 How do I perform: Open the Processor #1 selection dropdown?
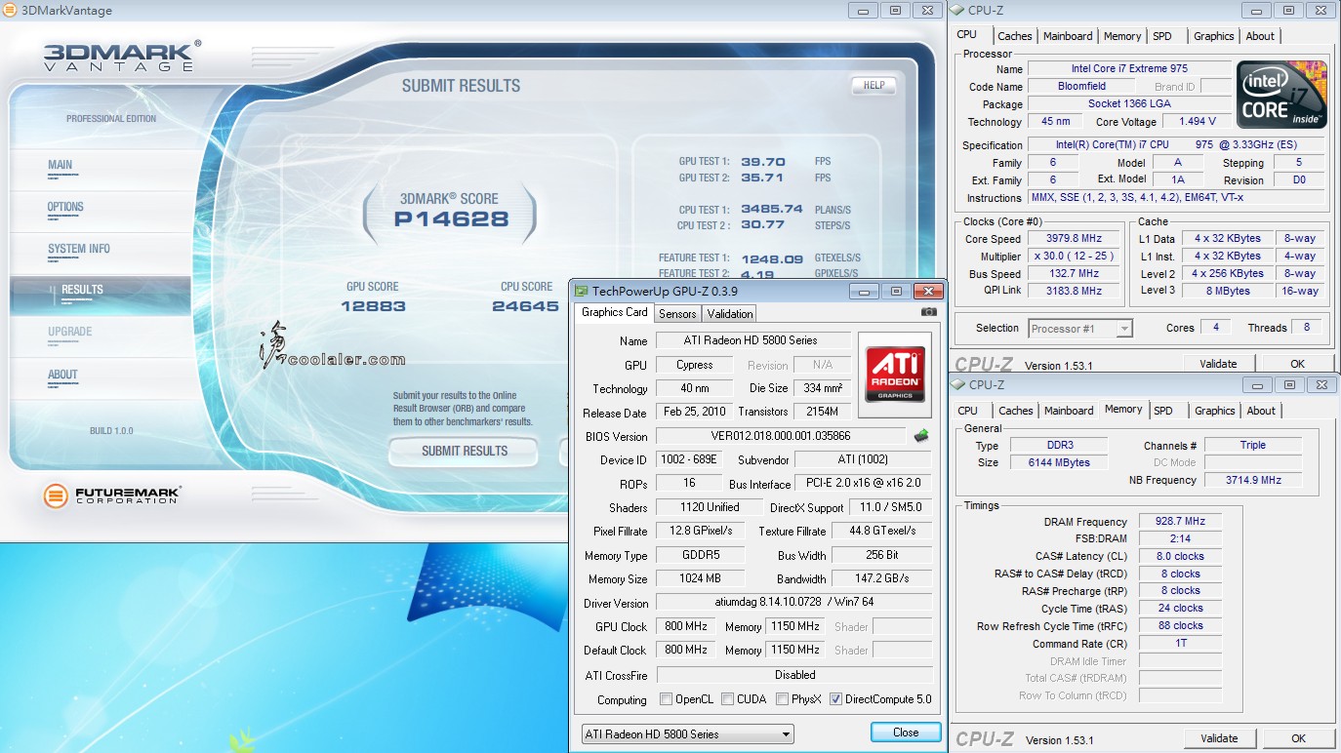coord(1078,328)
